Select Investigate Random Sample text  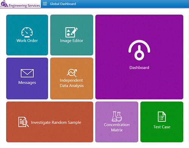(x=56, y=123)
